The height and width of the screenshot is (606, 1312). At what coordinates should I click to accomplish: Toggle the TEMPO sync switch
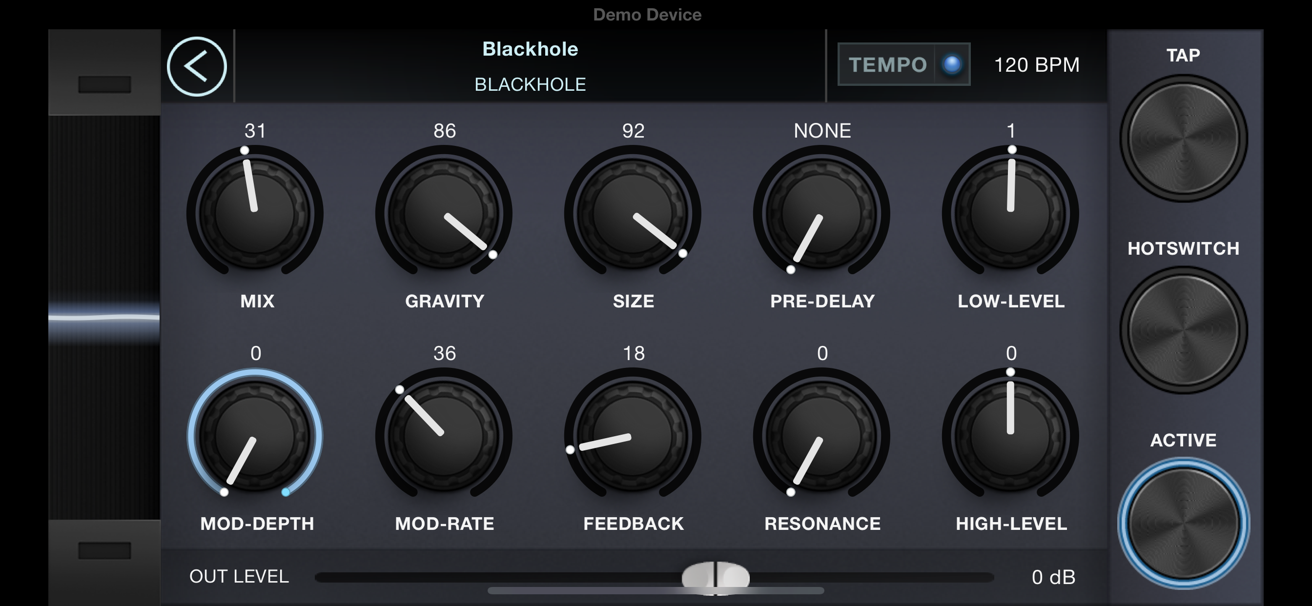tap(904, 64)
